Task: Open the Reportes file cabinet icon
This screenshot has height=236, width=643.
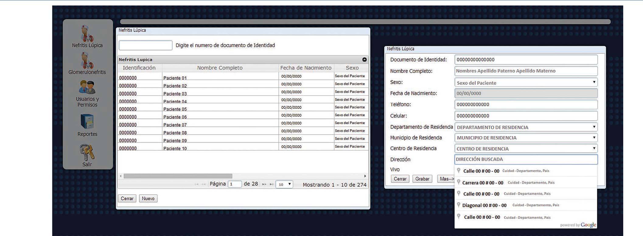Action: [x=87, y=121]
